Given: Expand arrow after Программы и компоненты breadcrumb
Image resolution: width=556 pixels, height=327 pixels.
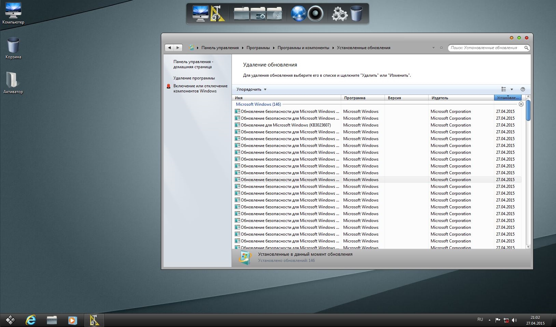Looking at the screenshot, I should pyautogui.click(x=333, y=48).
